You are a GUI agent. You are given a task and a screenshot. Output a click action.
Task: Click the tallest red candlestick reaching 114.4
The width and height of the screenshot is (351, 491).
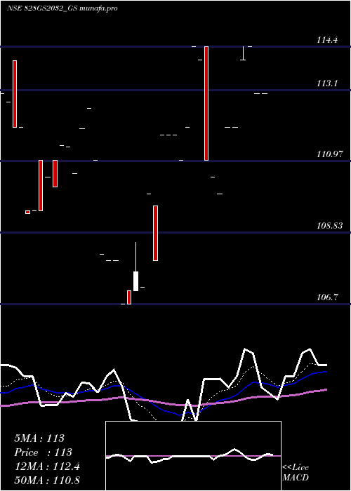pos(206,103)
